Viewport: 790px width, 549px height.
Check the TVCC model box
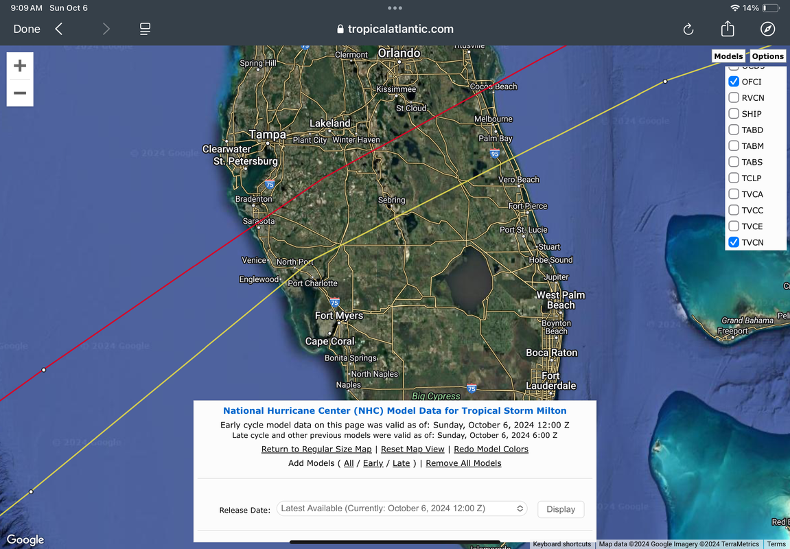click(x=734, y=210)
